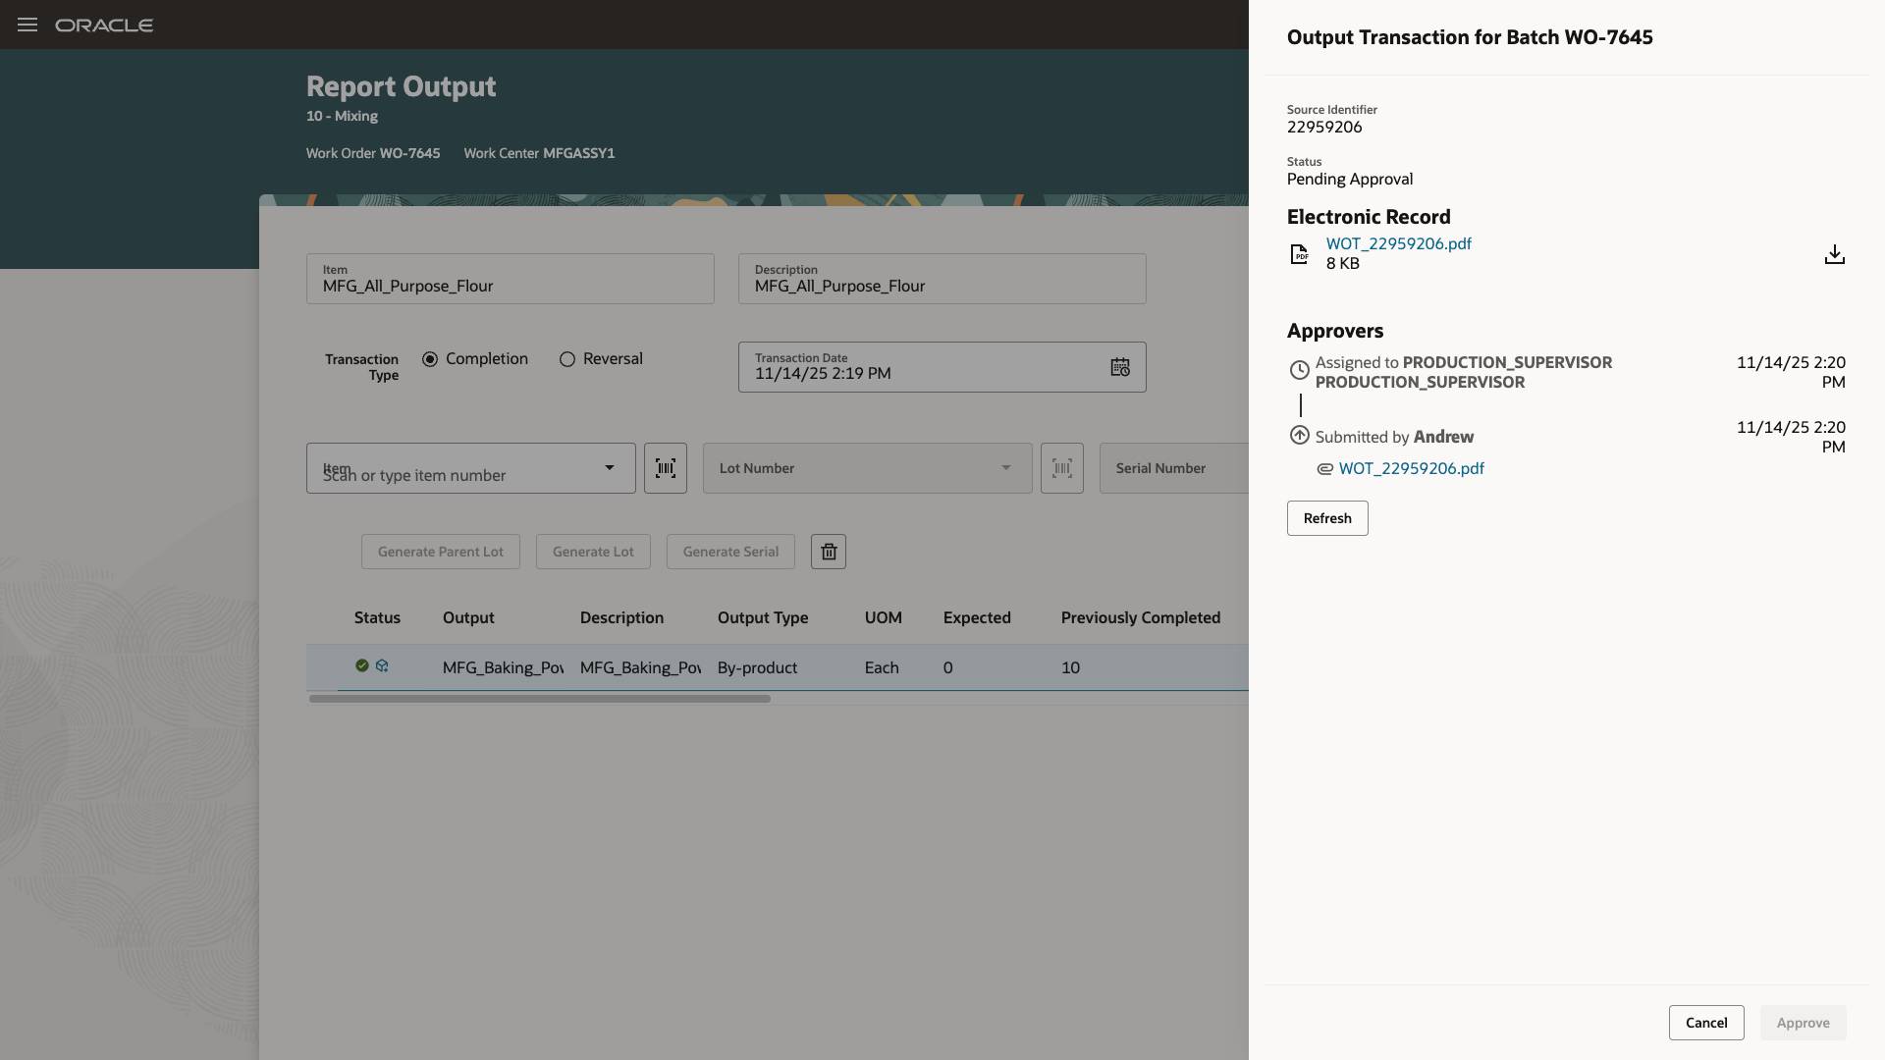Open the navigation menu
Screen dimensions: 1885x1060
(x=27, y=25)
